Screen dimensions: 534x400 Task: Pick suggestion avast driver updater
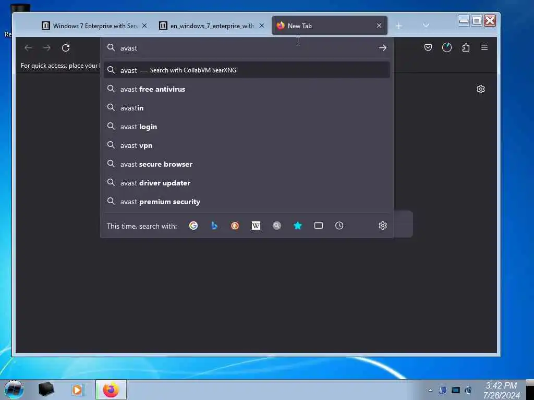[x=247, y=183]
